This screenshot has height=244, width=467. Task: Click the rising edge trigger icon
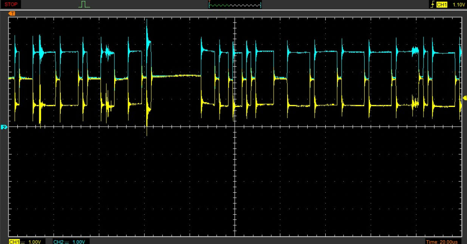coord(432,5)
